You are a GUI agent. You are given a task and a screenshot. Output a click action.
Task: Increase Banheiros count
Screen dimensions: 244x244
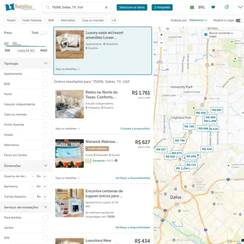coord(45,186)
